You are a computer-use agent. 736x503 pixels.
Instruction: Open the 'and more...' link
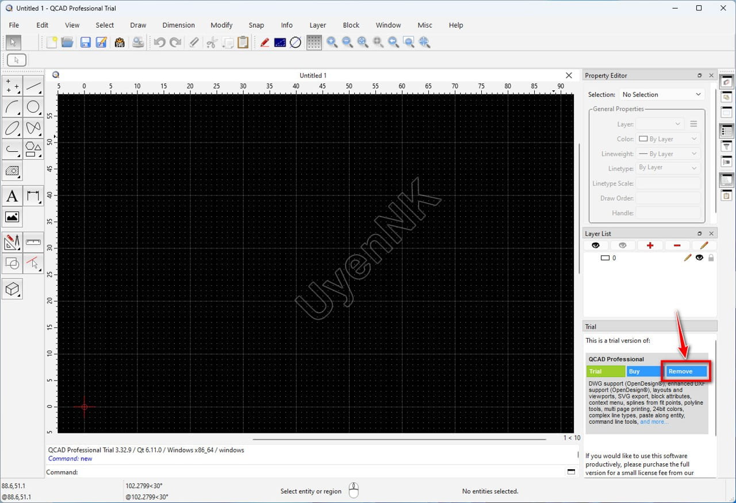coord(654,421)
